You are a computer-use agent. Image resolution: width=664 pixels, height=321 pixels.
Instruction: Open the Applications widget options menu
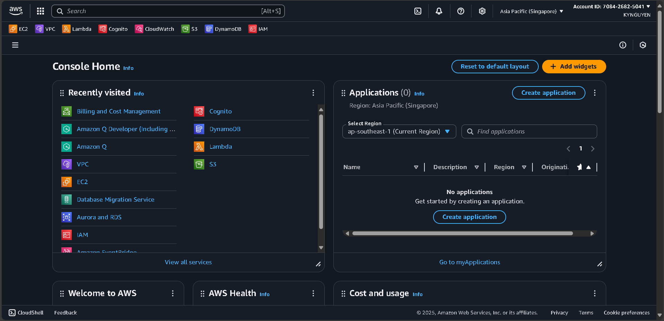[595, 93]
